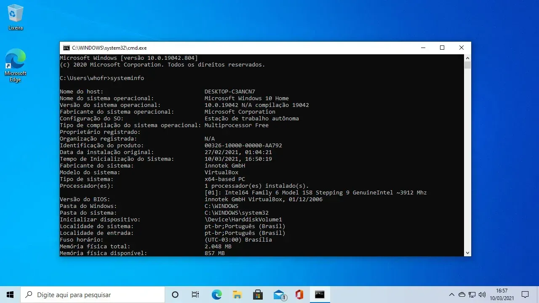Launch the Office app from the taskbar
This screenshot has width=539, height=303.
click(299, 295)
